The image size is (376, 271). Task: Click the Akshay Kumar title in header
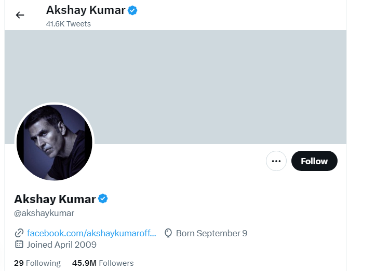85,10
